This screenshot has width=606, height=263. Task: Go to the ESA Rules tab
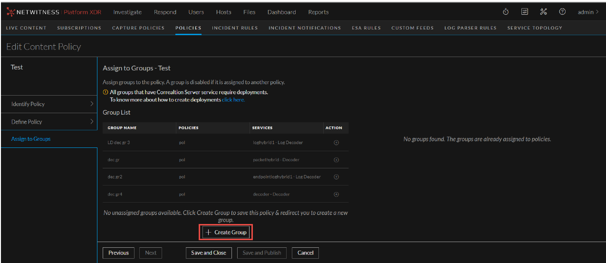point(366,28)
